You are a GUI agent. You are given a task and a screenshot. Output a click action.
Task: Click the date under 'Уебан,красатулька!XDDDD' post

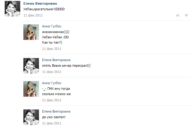point(33,15)
